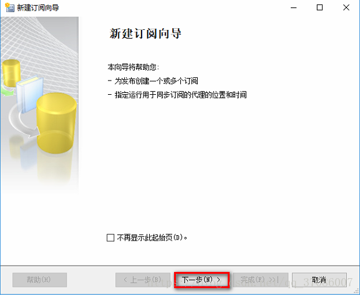The height and width of the screenshot is (295, 360).
Task: Click the blue book graphic in the banner
Action: (29, 94)
